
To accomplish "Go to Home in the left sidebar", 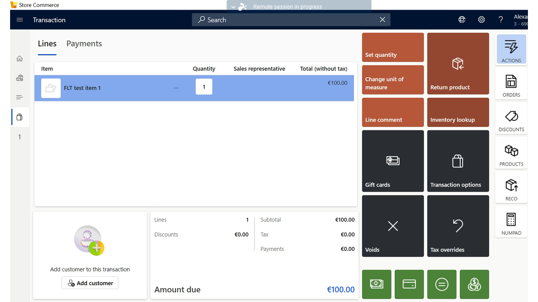I will 19,59.
